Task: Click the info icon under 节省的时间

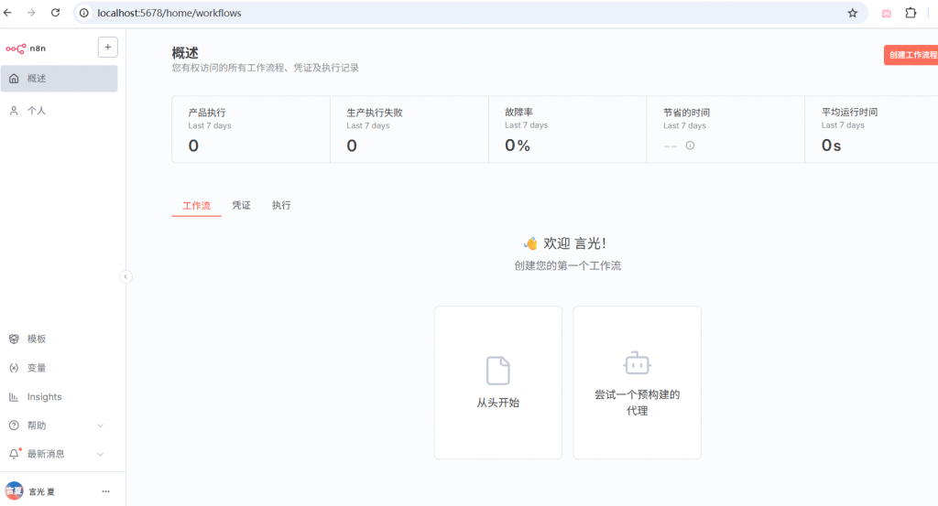Action: (x=691, y=145)
